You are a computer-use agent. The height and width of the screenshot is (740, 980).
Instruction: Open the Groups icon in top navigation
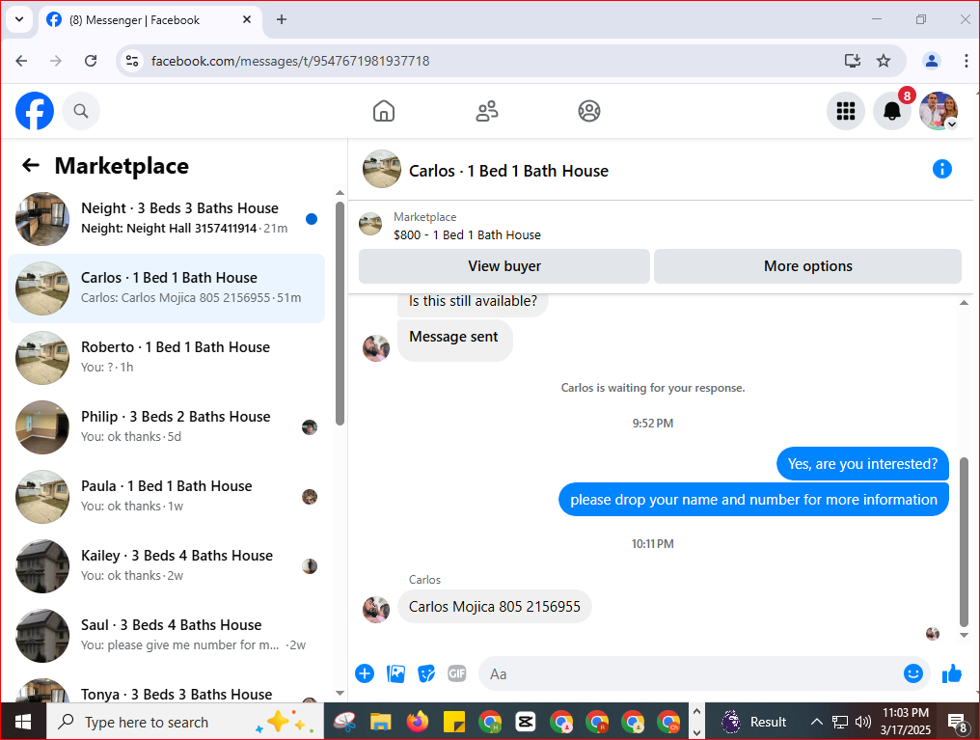[x=588, y=111]
